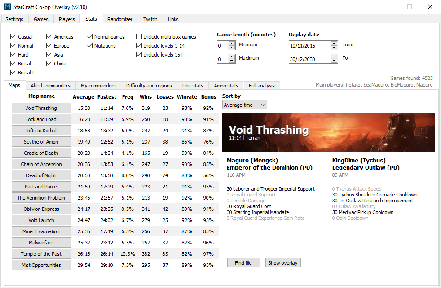
Task: Switch to the Games tab
Action: [41, 19]
